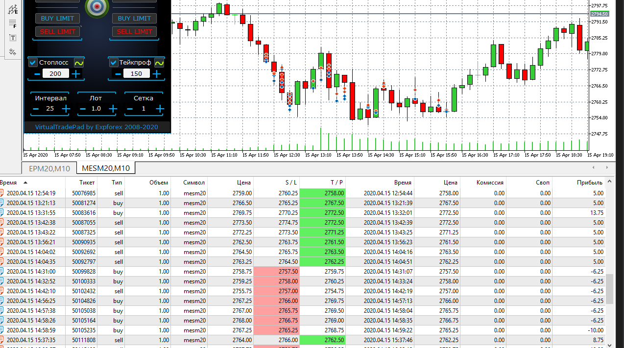
Task: Click the Стоплосс value field showing 200
Action: point(56,73)
